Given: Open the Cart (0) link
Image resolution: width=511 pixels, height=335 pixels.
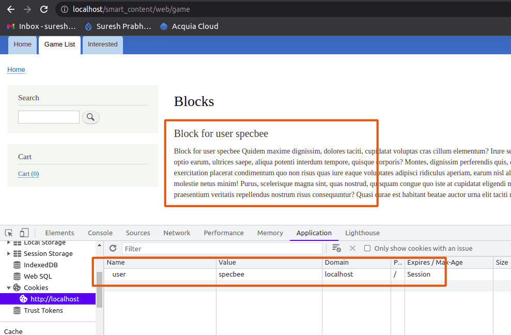Looking at the screenshot, I should 28,174.
